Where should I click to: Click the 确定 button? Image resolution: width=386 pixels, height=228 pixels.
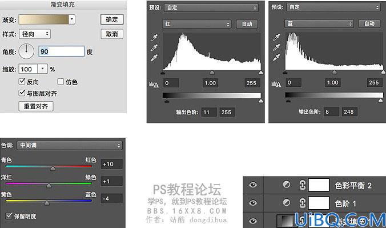[x=112, y=19]
